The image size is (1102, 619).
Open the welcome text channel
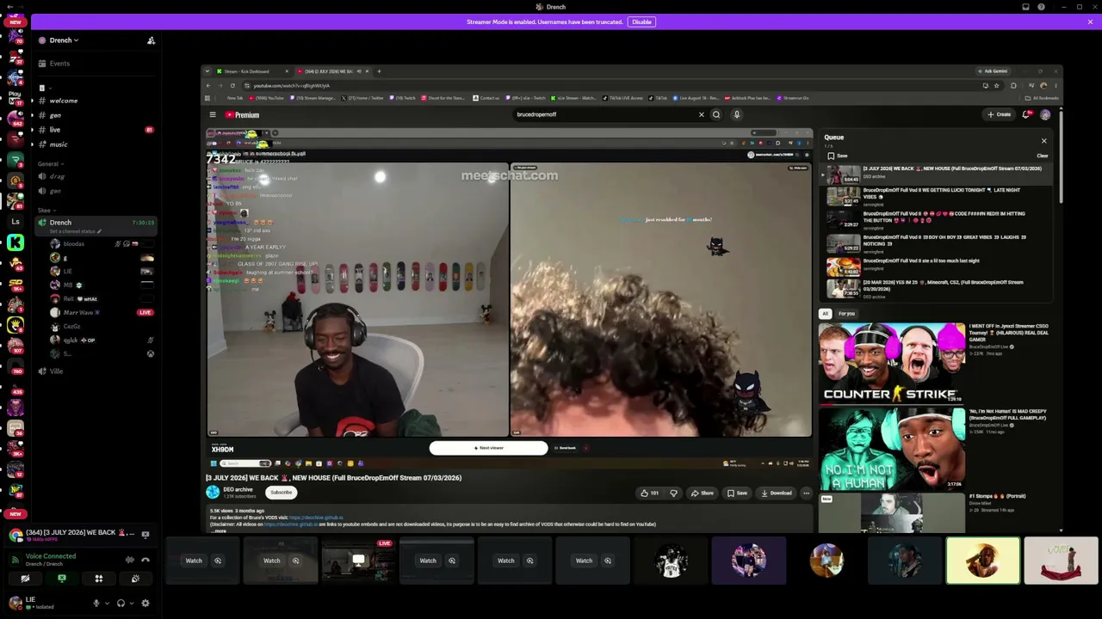point(63,101)
